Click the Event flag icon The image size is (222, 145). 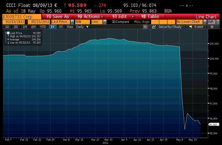point(190,27)
